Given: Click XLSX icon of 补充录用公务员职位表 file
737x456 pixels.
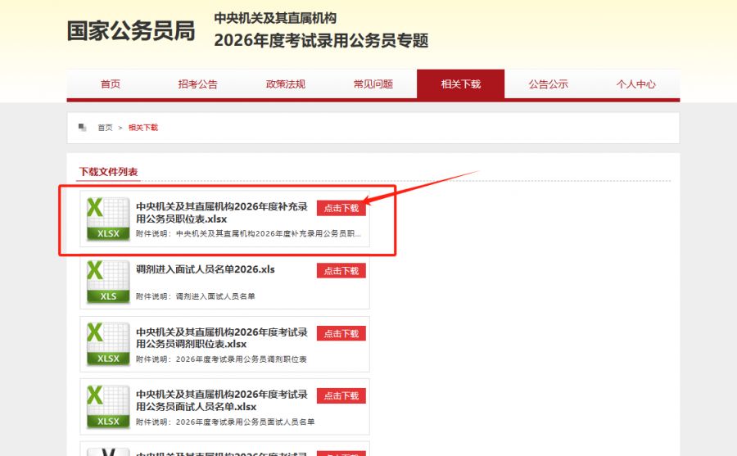Looking at the screenshot, I should coord(108,219).
